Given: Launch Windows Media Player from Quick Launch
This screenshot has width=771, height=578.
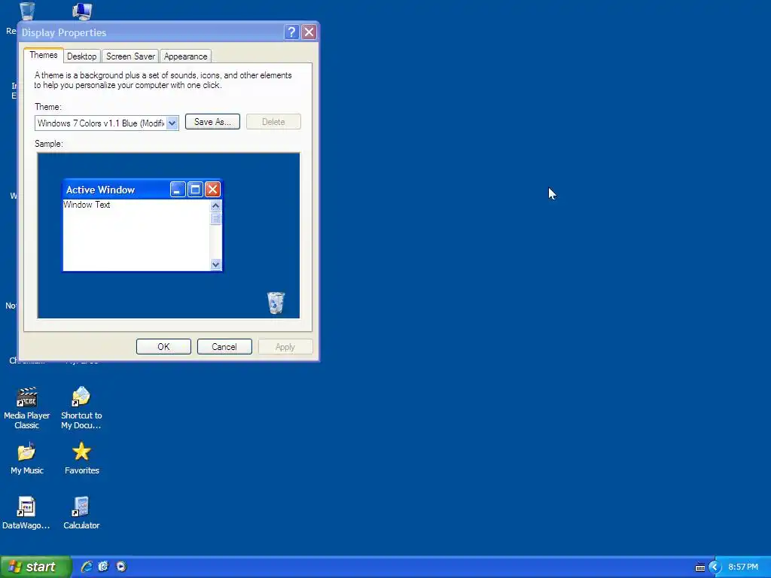Looking at the screenshot, I should (121, 567).
